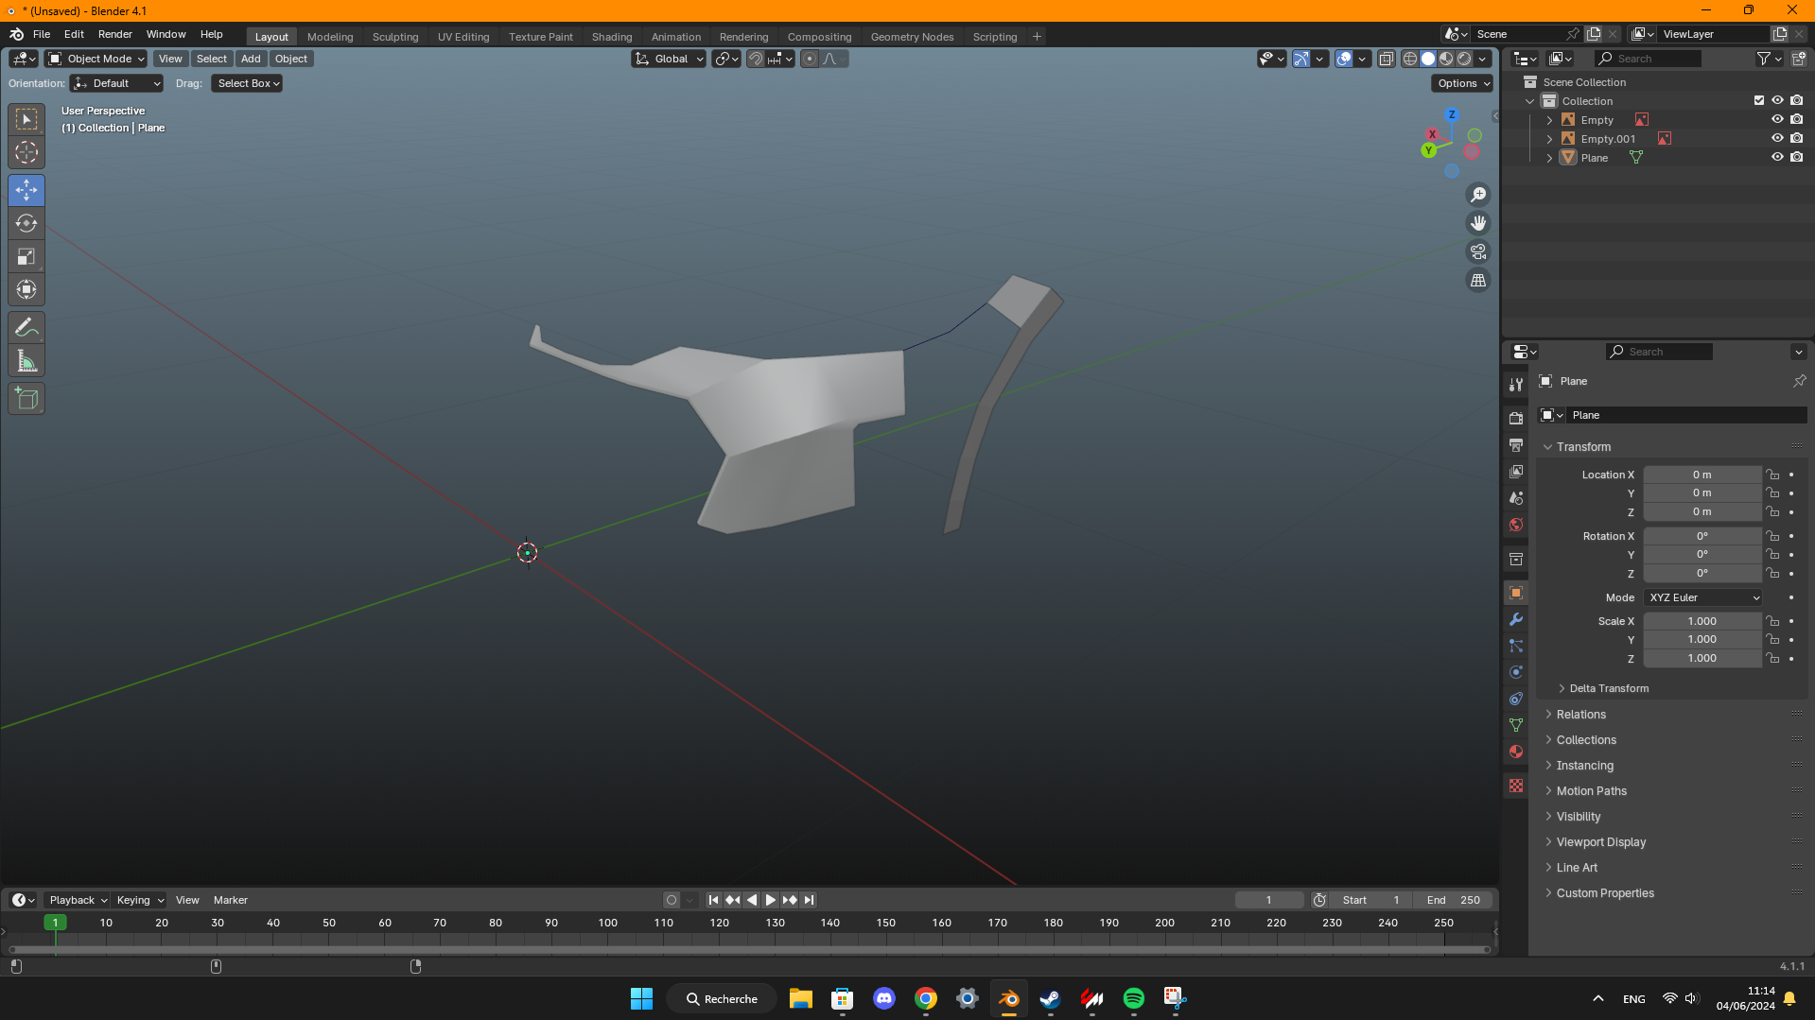This screenshot has height=1020, width=1815.
Task: Open the Object Data properties tab
Action: 1516,725
